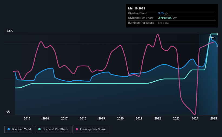222x137 pixels.
Task: Toggle the Dividend Per Share legend button
Action: tap(53, 129)
